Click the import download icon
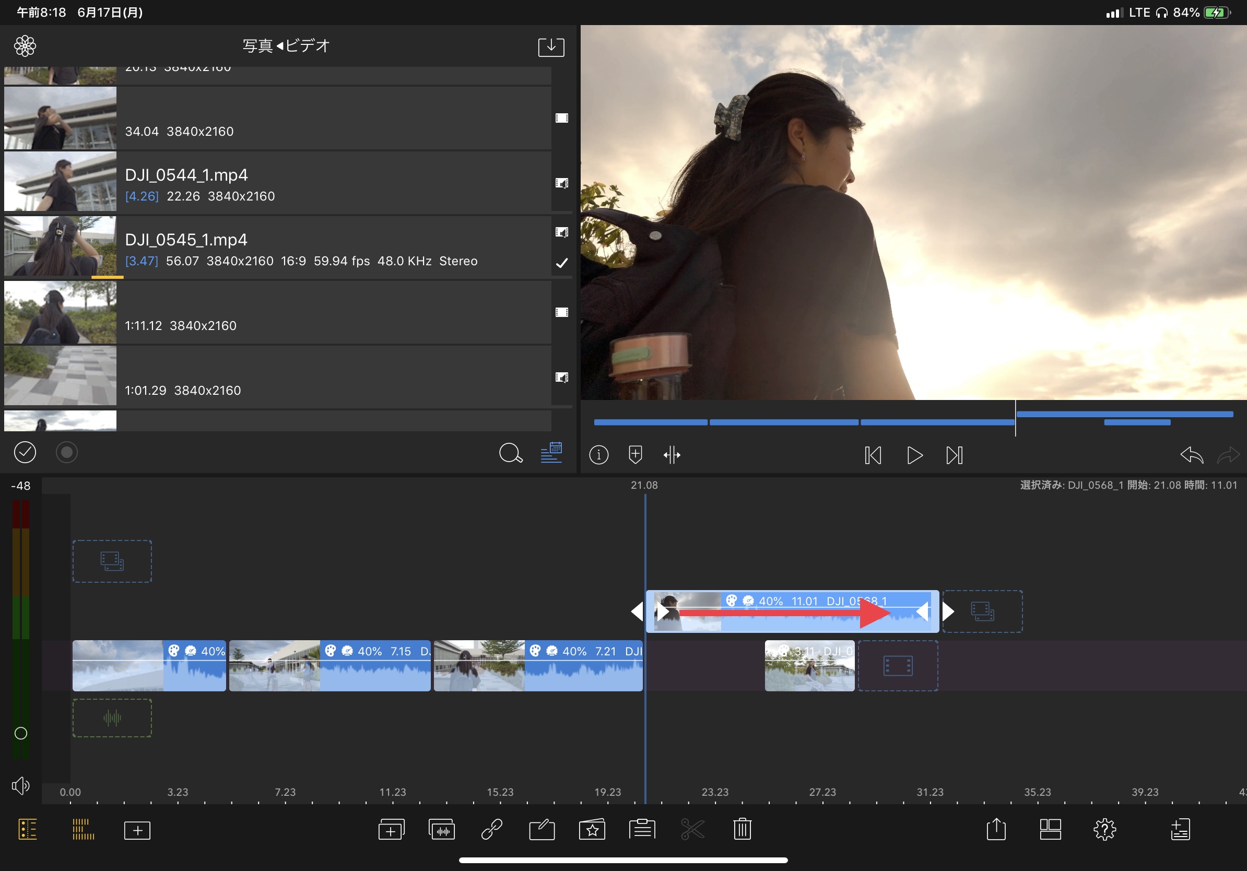Screen dimensions: 1247x871 [x=551, y=46]
